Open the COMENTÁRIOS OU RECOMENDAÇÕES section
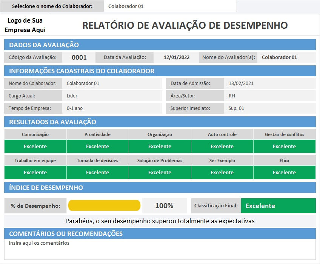Screen dimensions: 320x264 [160, 233]
